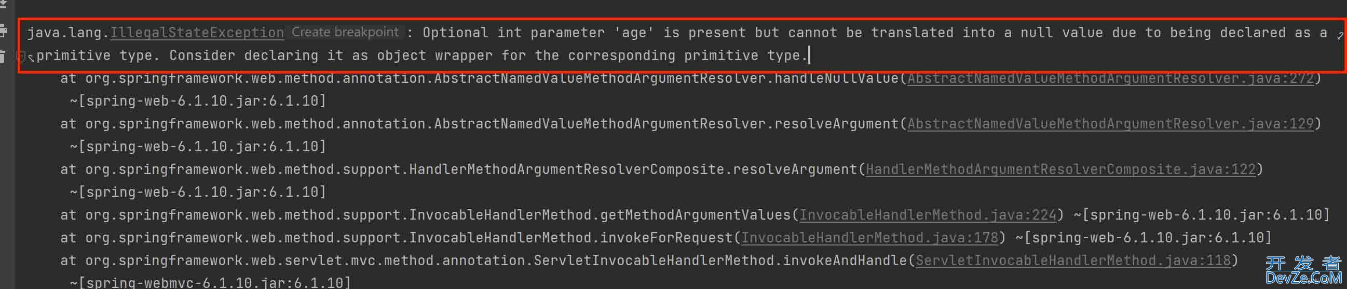Open InvocableHandlerMethod.java:178 link

(870, 238)
